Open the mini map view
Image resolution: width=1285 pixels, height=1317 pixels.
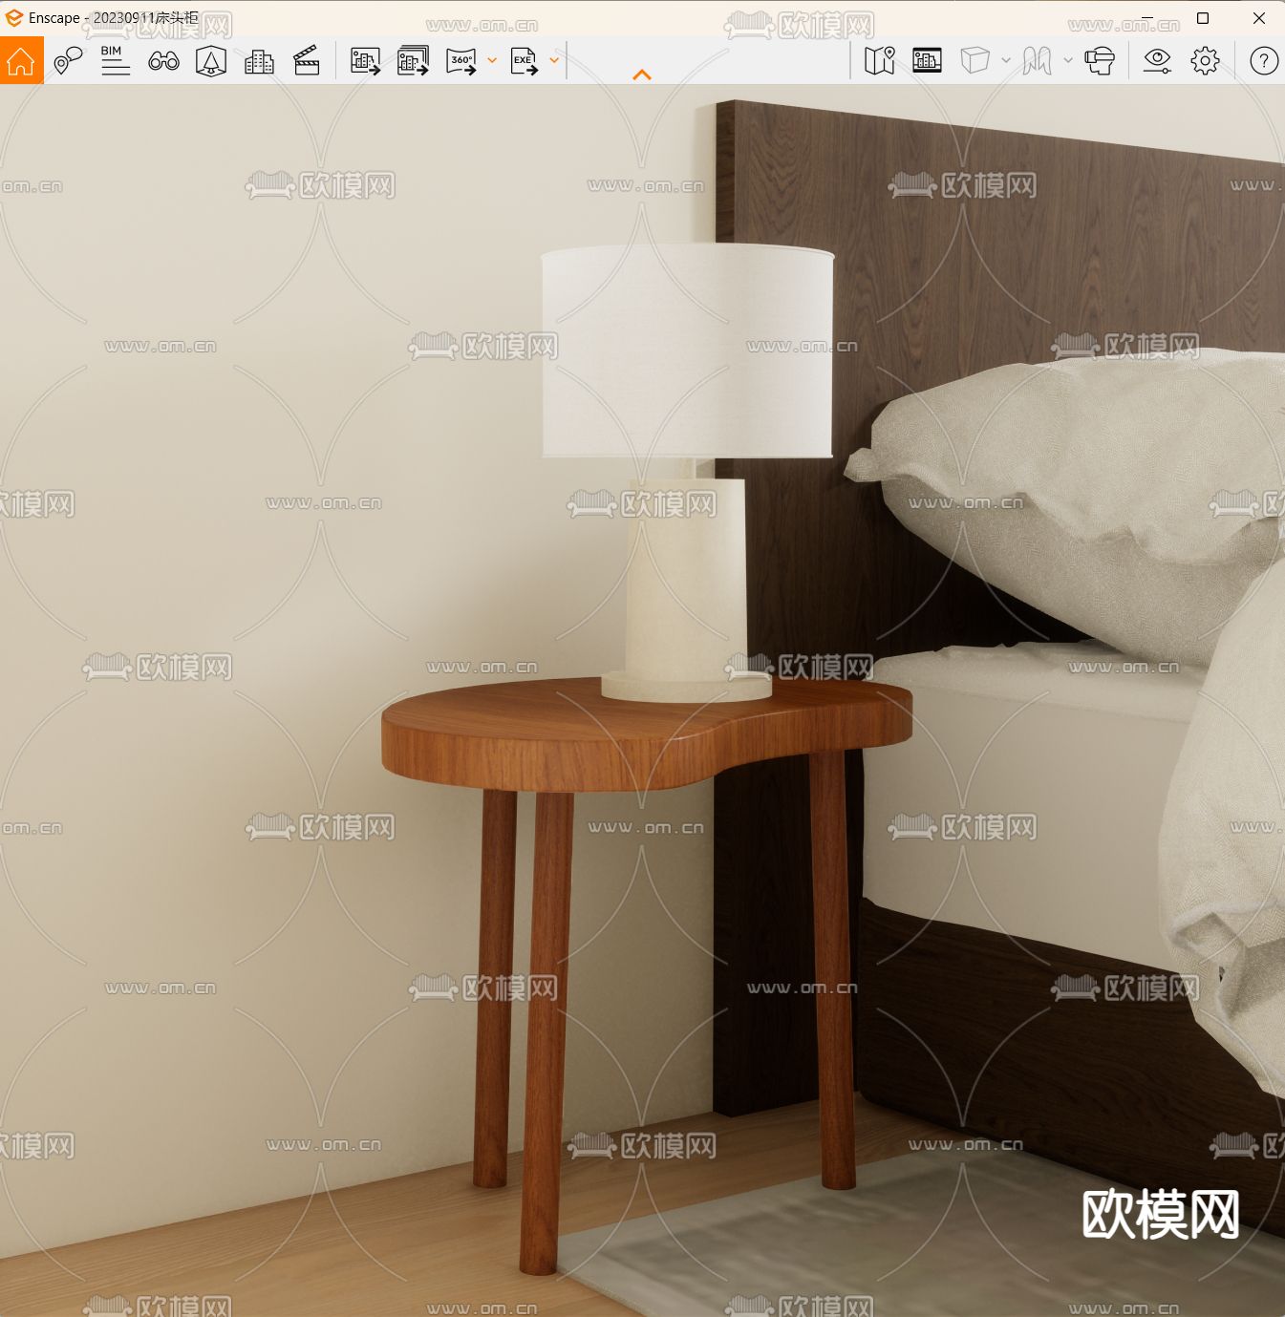point(879,60)
